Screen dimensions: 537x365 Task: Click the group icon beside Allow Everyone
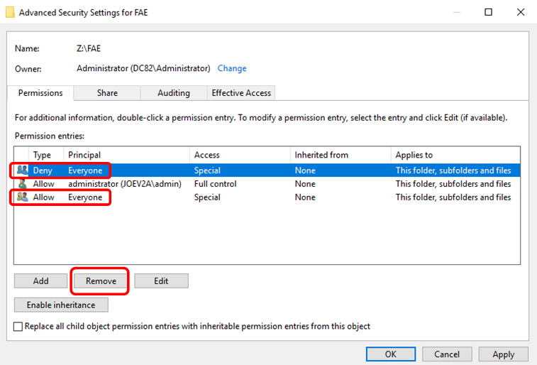click(22, 197)
